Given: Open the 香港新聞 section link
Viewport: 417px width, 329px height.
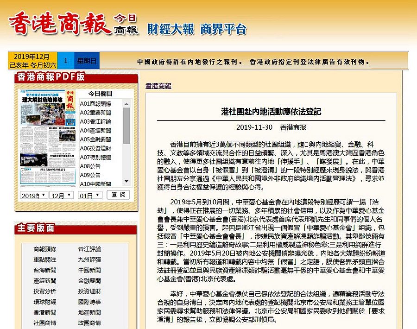Looking at the screenshot, I should pos(45,312).
